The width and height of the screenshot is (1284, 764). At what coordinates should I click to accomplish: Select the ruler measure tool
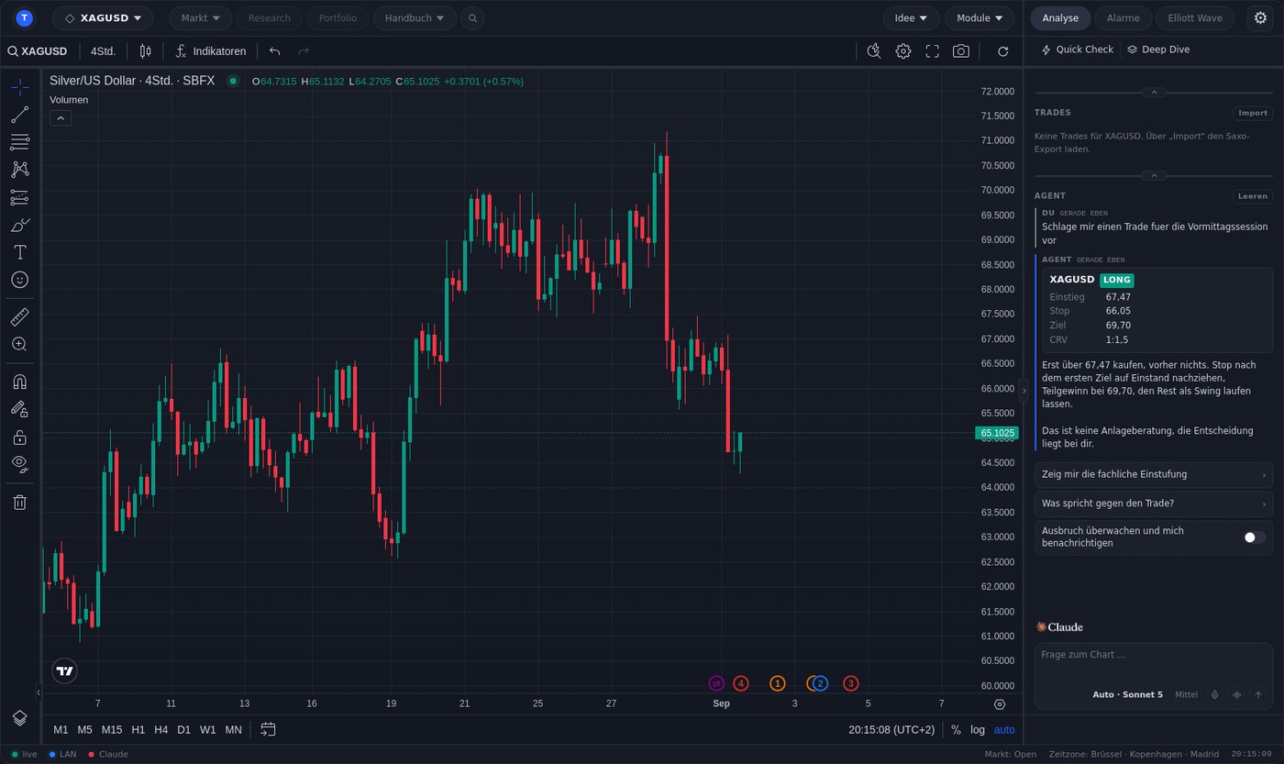tap(19, 317)
